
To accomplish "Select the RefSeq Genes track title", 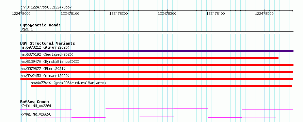I will [35, 102].
